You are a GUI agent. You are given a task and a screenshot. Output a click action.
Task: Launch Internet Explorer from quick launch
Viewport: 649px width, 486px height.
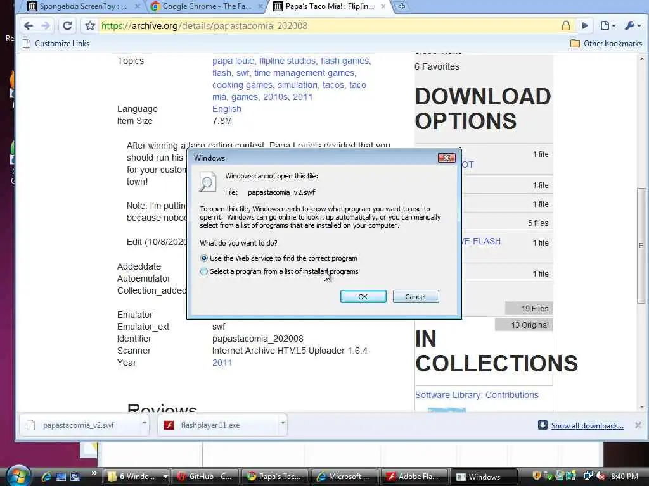[x=46, y=477]
